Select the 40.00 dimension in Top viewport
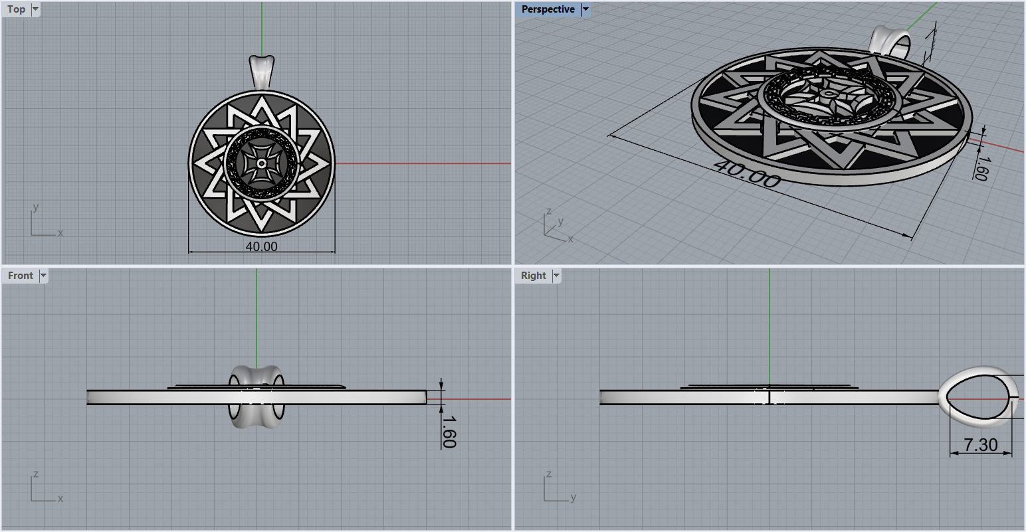The image size is (1026, 532). (262, 246)
